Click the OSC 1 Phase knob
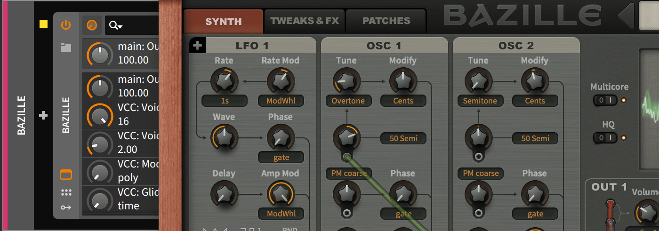The image size is (659, 231). point(403,194)
